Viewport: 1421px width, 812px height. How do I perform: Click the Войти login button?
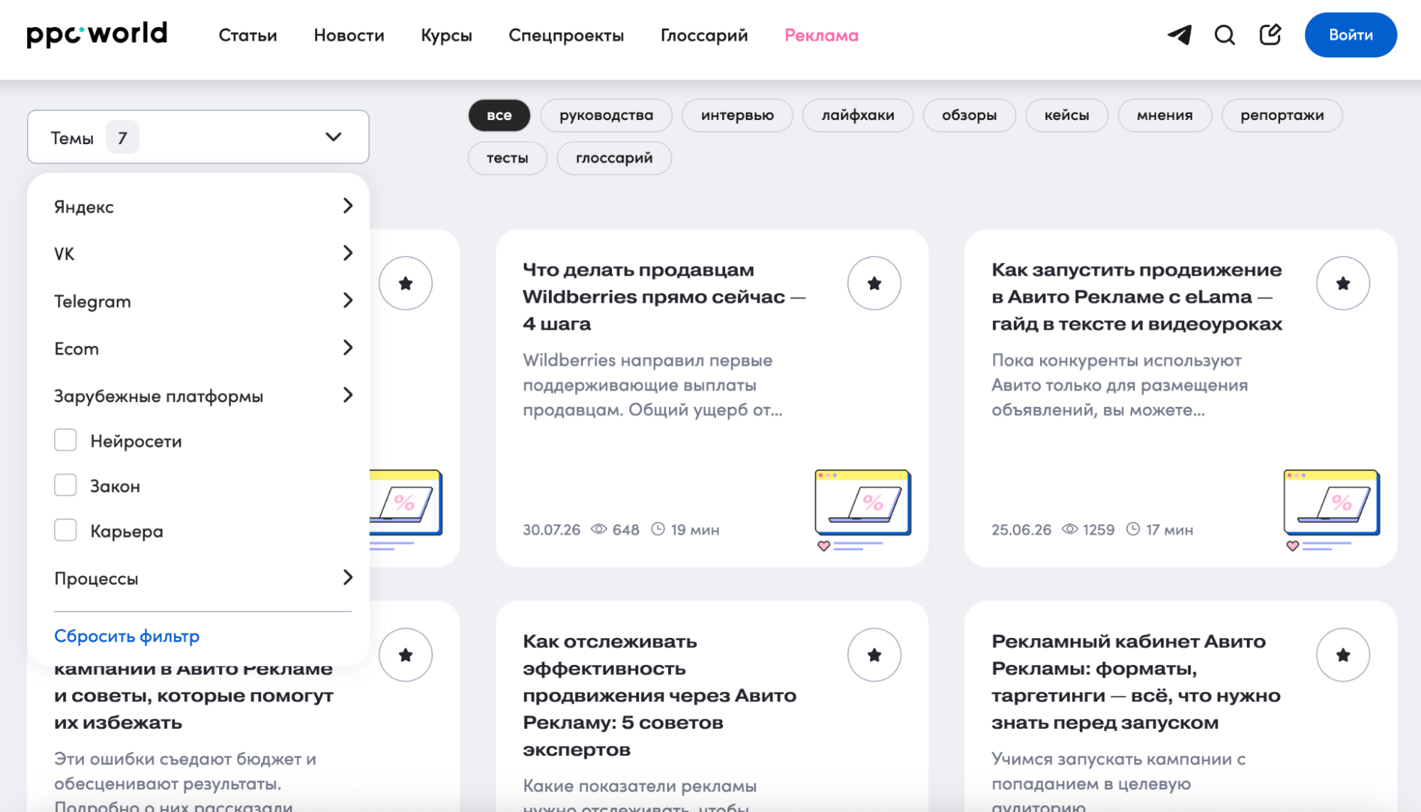point(1350,35)
